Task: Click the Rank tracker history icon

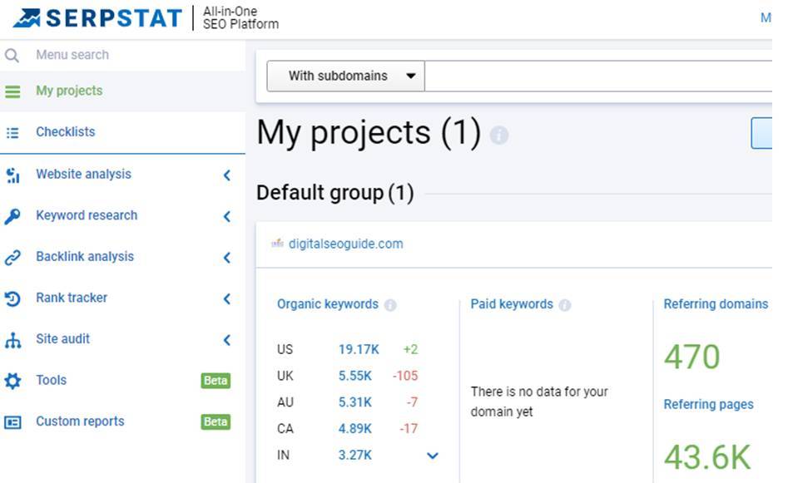Action: (12, 298)
